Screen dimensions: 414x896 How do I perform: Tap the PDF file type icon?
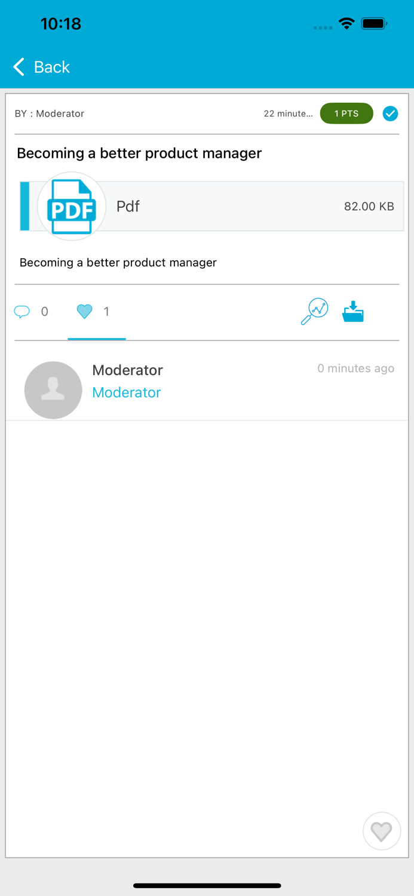(71, 206)
